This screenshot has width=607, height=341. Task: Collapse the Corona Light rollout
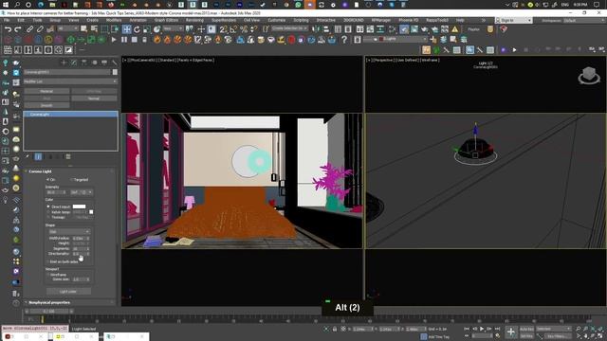point(40,171)
